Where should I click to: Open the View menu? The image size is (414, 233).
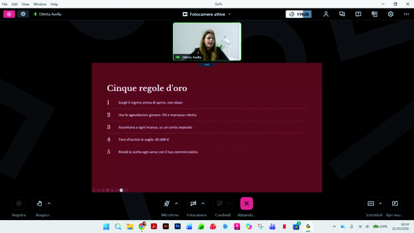click(25, 5)
